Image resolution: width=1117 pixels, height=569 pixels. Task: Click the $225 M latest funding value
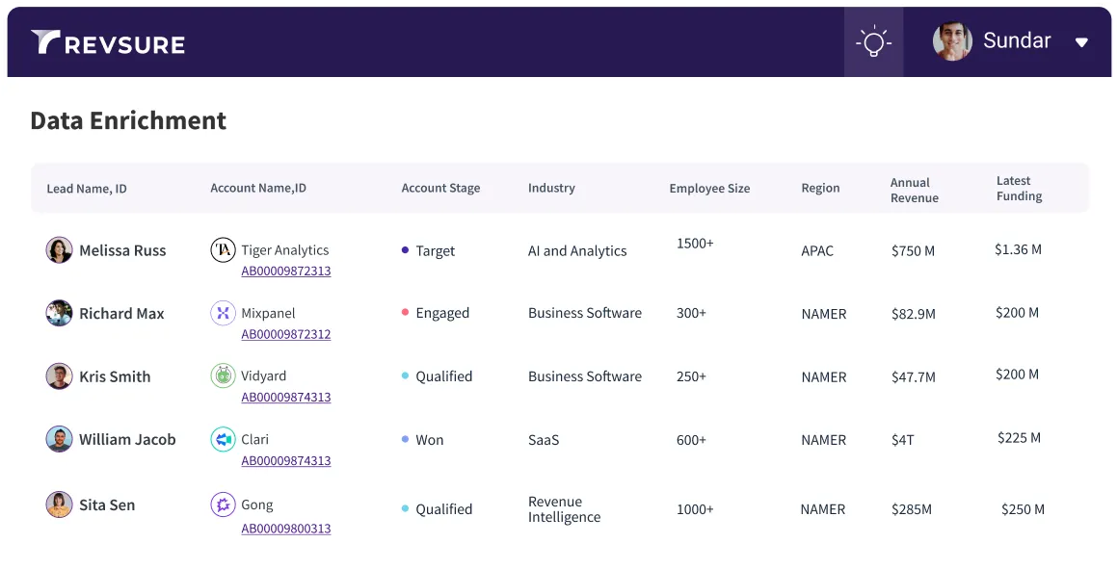[x=1020, y=438]
